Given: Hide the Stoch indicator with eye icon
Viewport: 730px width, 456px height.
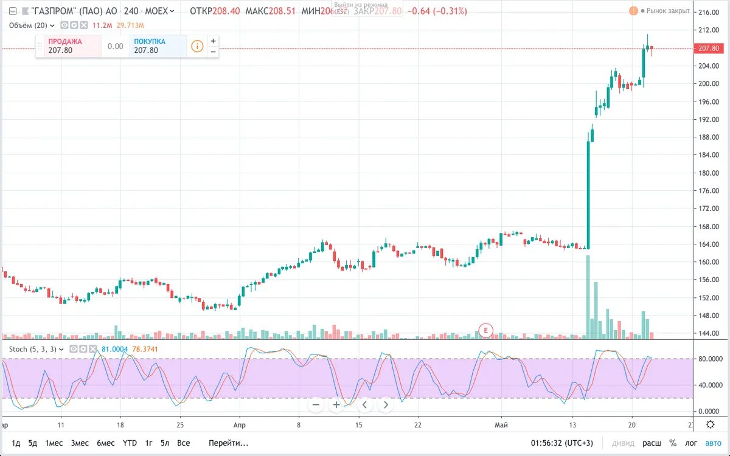Looking at the screenshot, I should (x=73, y=349).
